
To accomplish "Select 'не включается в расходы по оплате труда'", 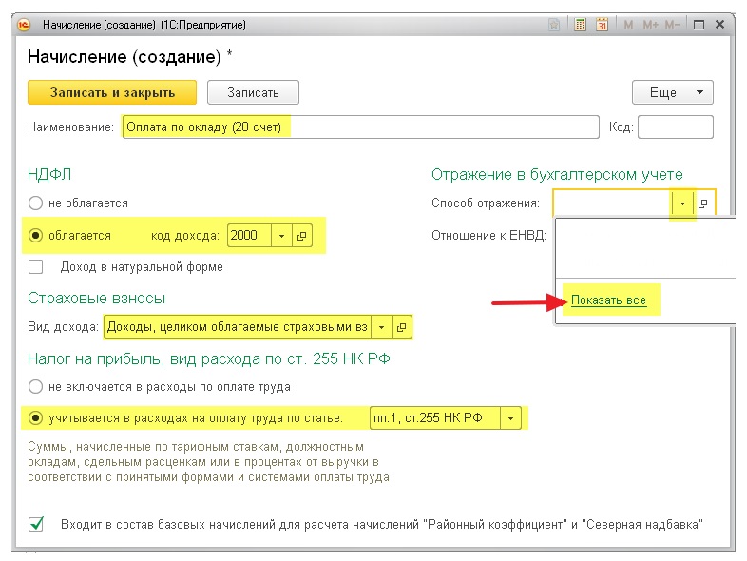I will point(36,387).
